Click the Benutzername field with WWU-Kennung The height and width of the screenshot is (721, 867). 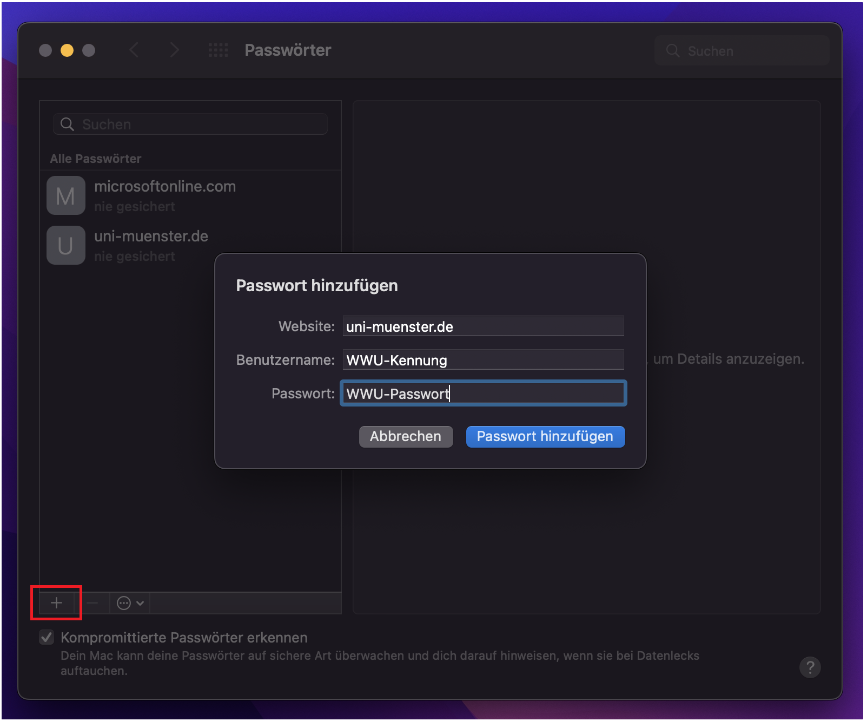click(483, 359)
